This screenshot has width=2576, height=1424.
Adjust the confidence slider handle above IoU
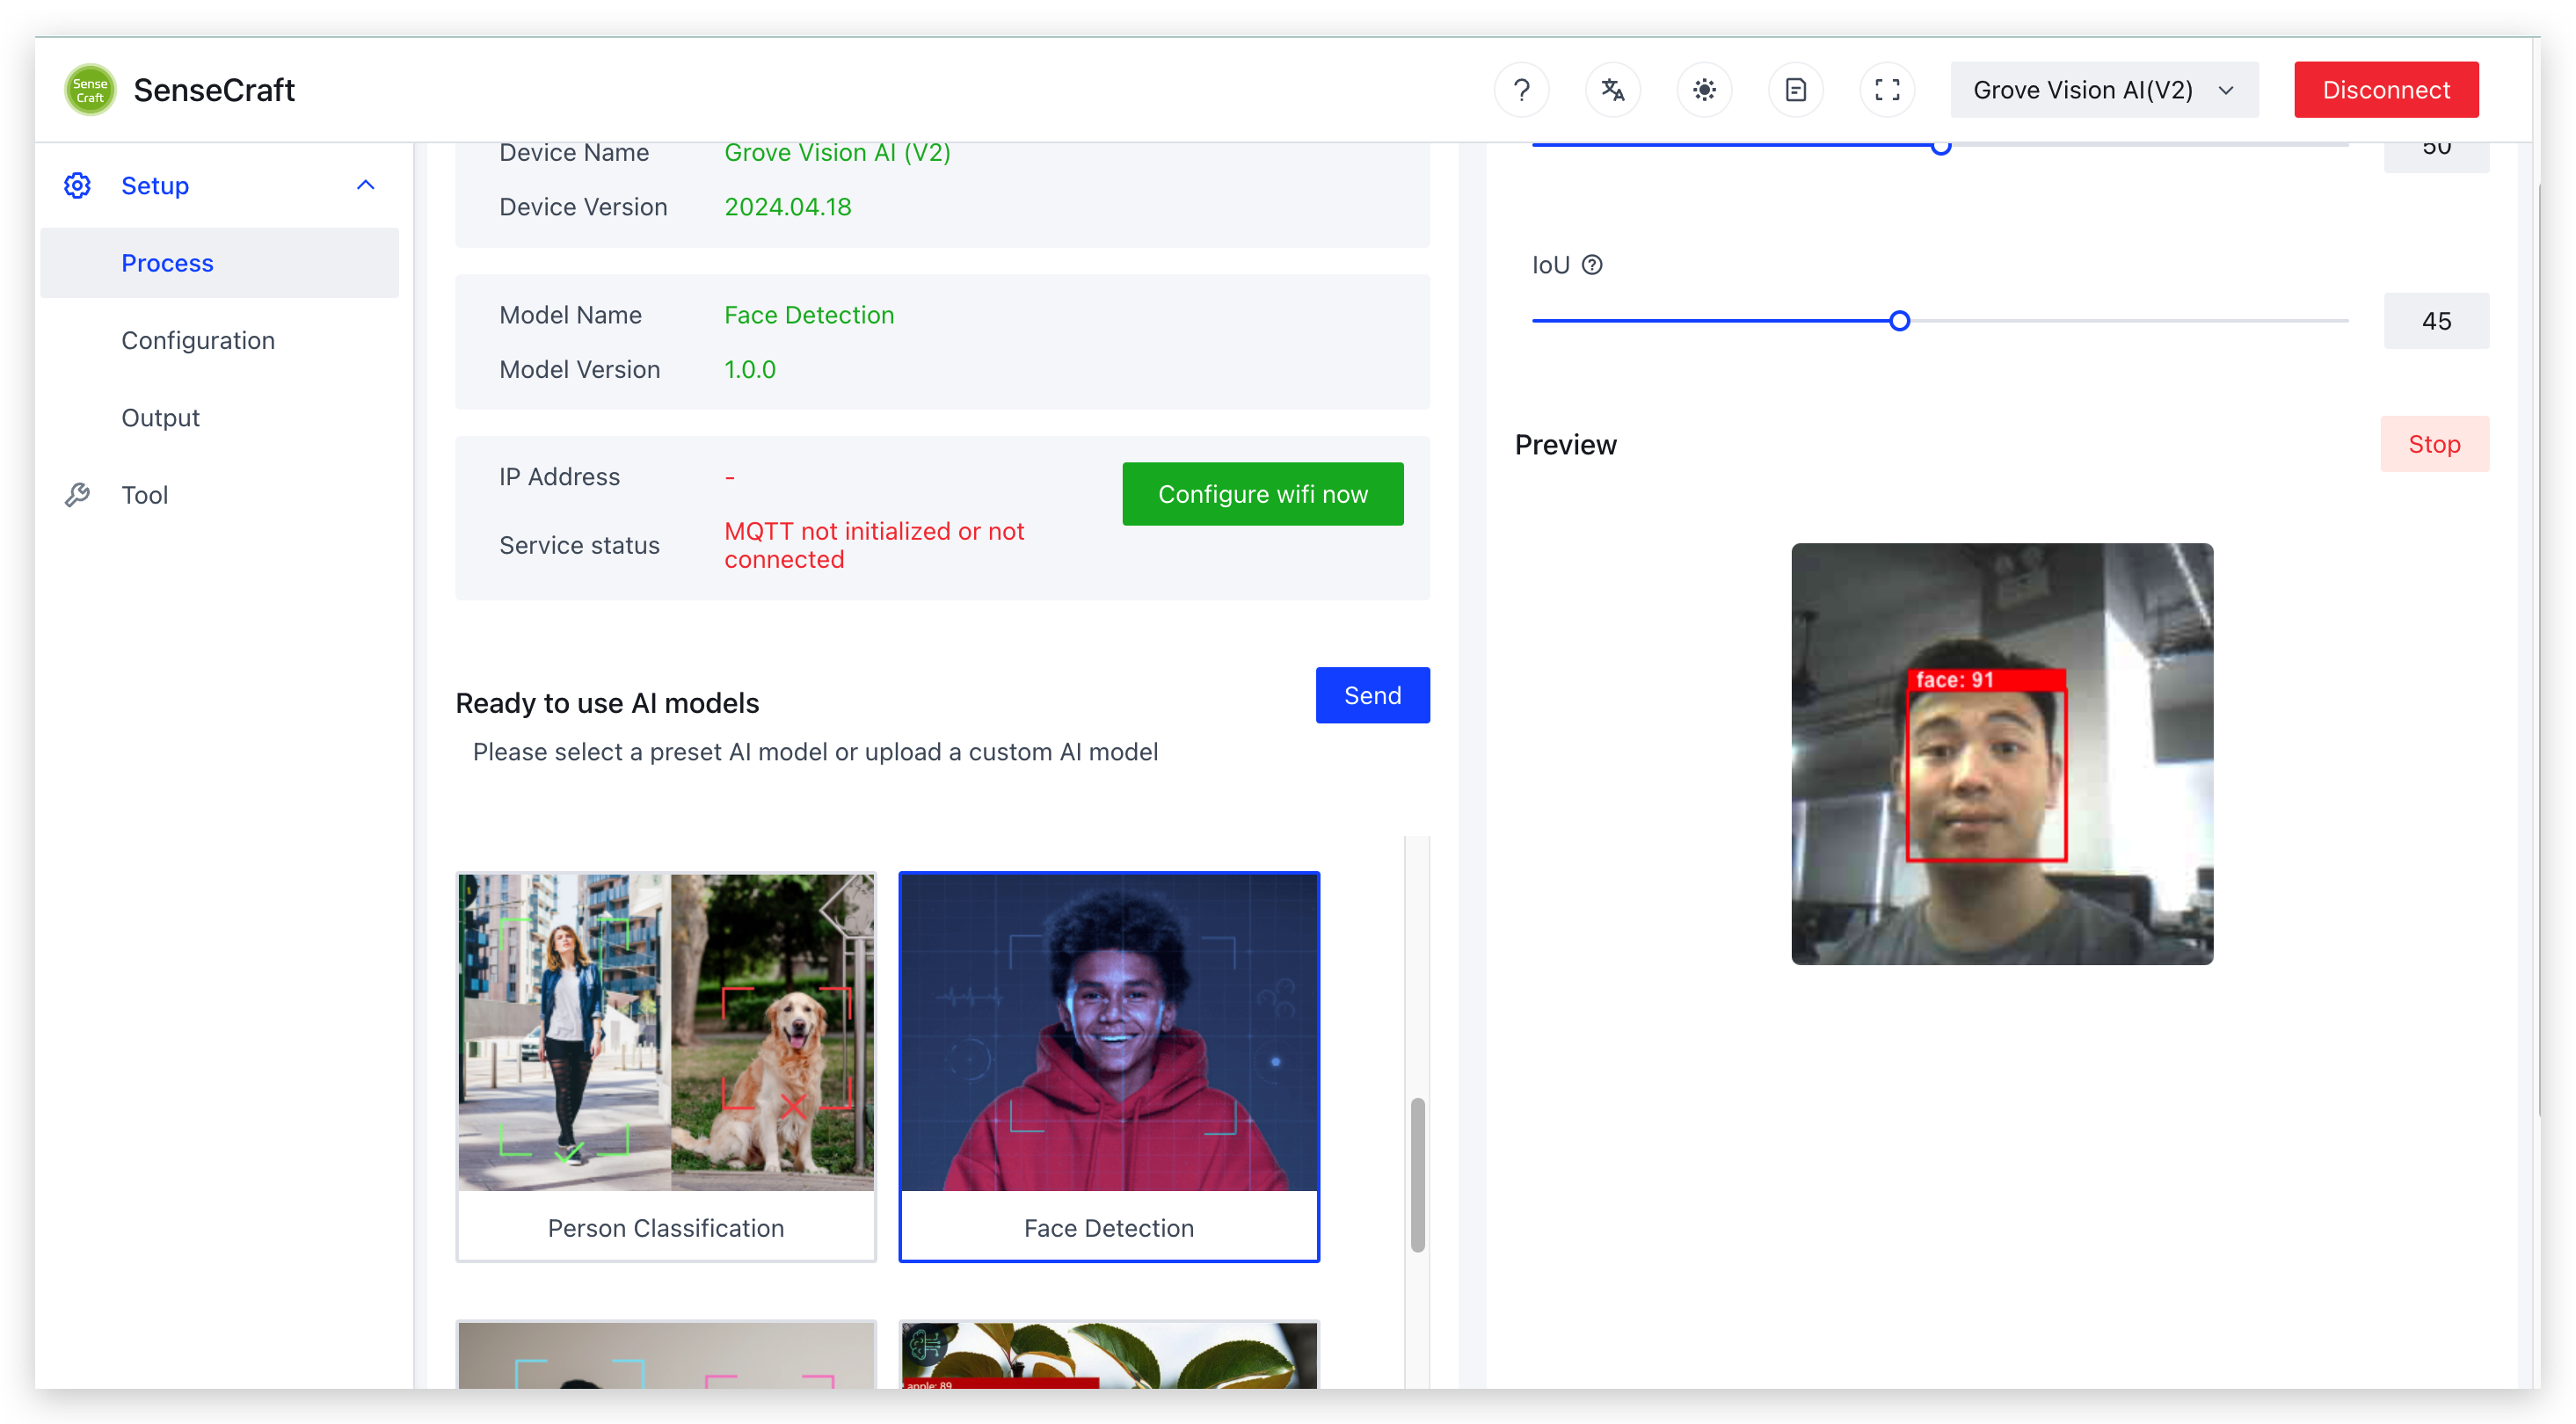point(1940,147)
